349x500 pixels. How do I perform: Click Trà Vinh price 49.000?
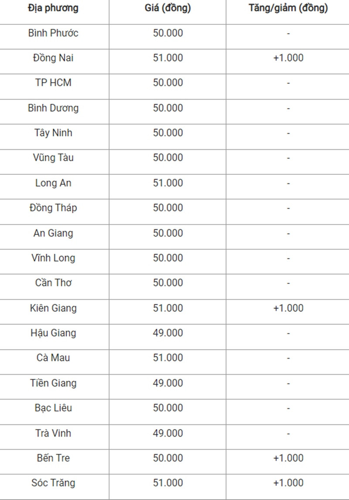(168, 433)
